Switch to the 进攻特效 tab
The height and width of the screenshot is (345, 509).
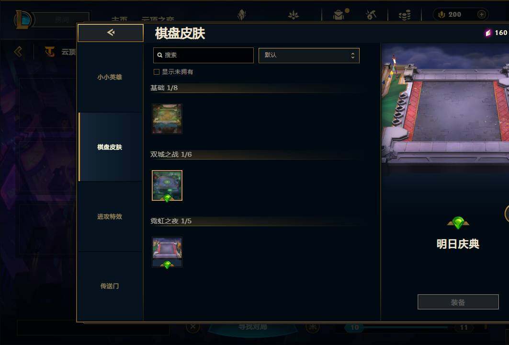tap(110, 217)
